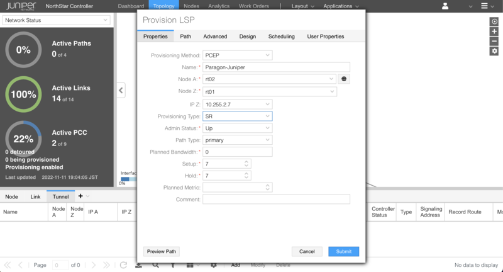Click the page number input field
503x272 pixels.
tap(60, 265)
